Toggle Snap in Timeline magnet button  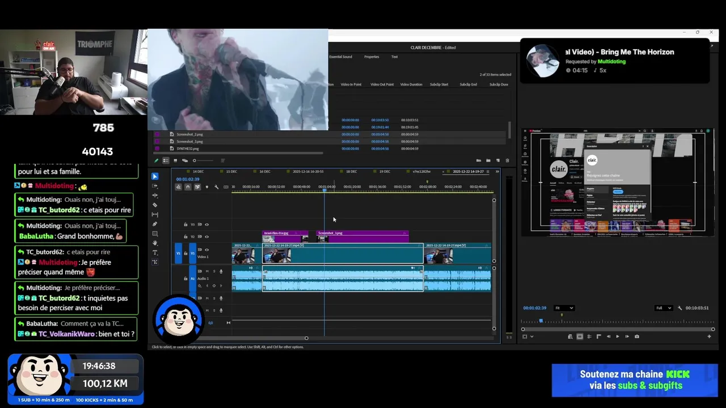tap(188, 187)
